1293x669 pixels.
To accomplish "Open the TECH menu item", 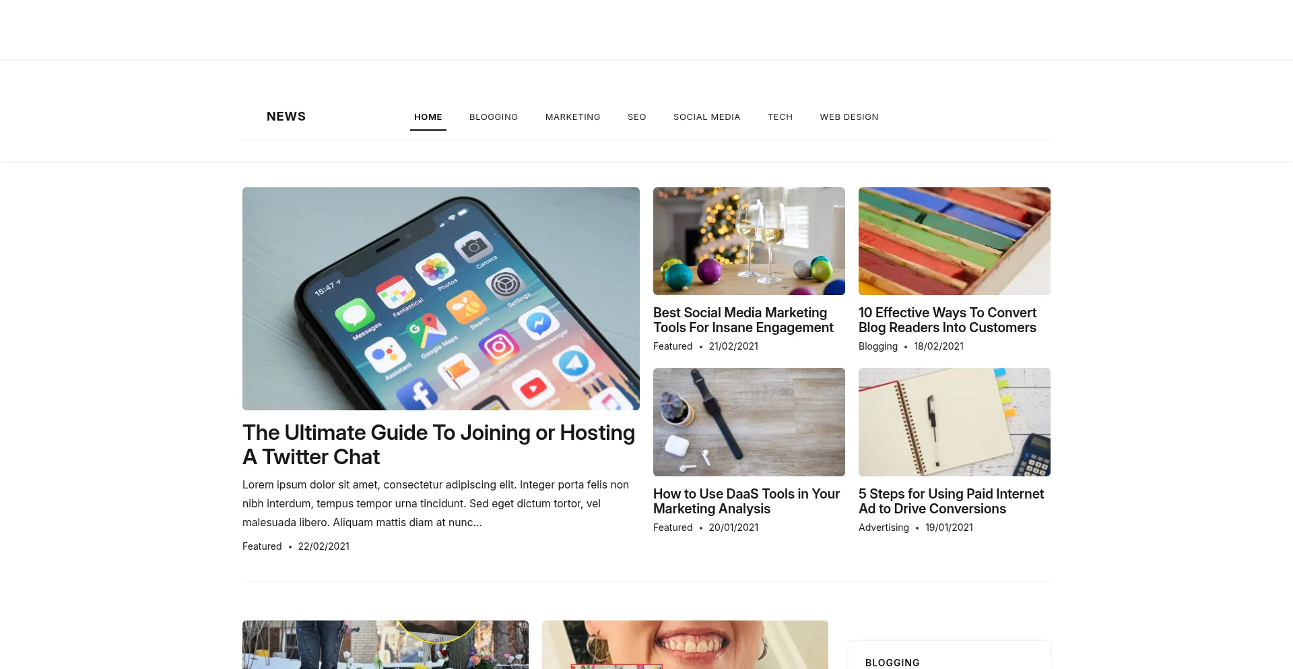I will point(781,117).
